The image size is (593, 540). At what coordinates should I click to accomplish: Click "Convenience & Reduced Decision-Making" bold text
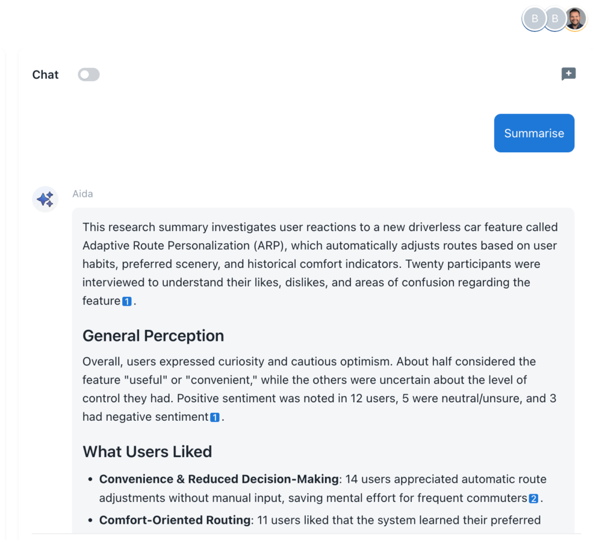point(218,479)
